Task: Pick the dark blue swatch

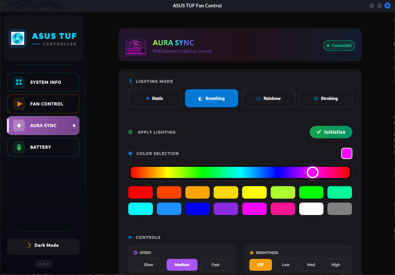Action: (197, 209)
